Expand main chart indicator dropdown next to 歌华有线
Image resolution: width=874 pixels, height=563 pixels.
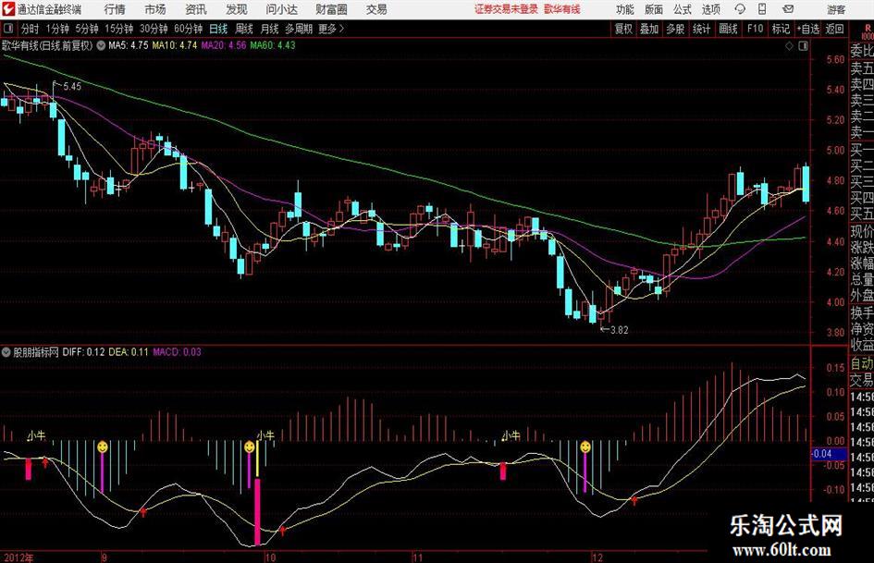[x=101, y=46]
